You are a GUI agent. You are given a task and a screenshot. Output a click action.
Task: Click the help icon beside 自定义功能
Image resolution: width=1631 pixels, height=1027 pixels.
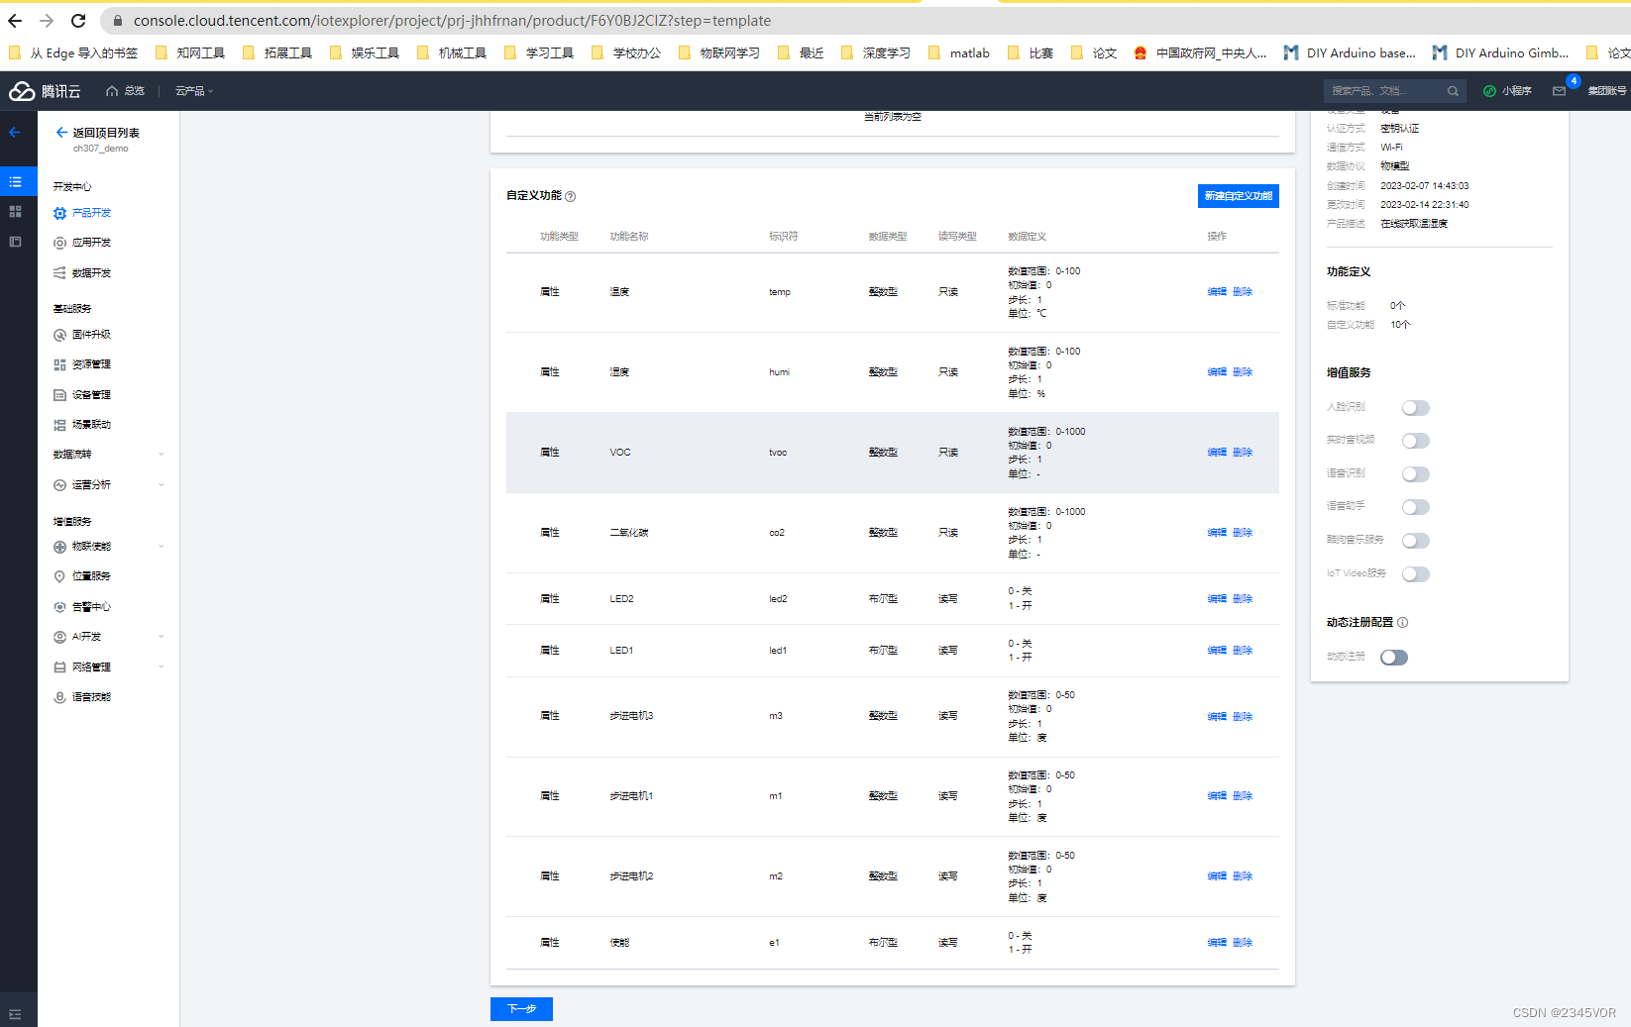point(570,196)
